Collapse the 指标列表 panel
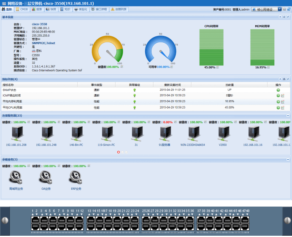The image size is (292, 237). click(280, 79)
